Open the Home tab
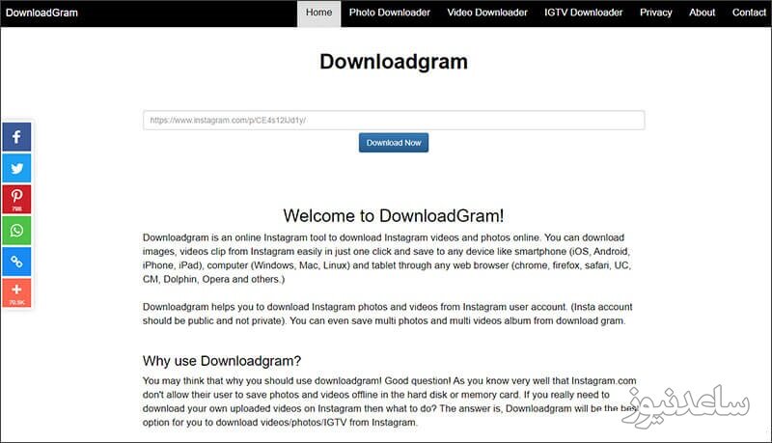 [318, 13]
